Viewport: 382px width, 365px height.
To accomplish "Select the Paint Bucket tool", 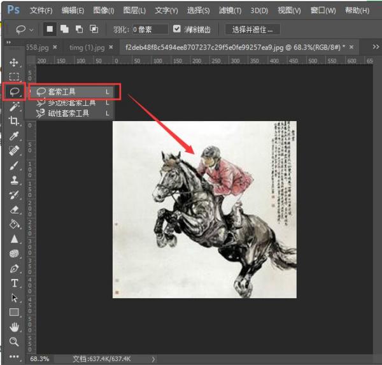I will tap(15, 224).
